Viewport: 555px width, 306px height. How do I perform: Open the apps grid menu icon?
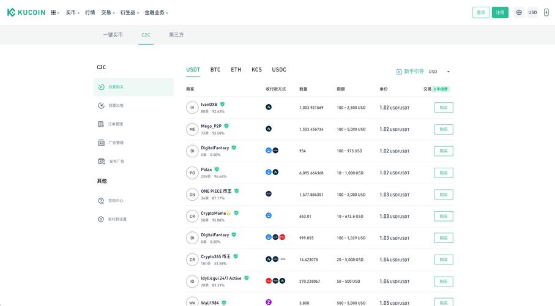click(53, 12)
